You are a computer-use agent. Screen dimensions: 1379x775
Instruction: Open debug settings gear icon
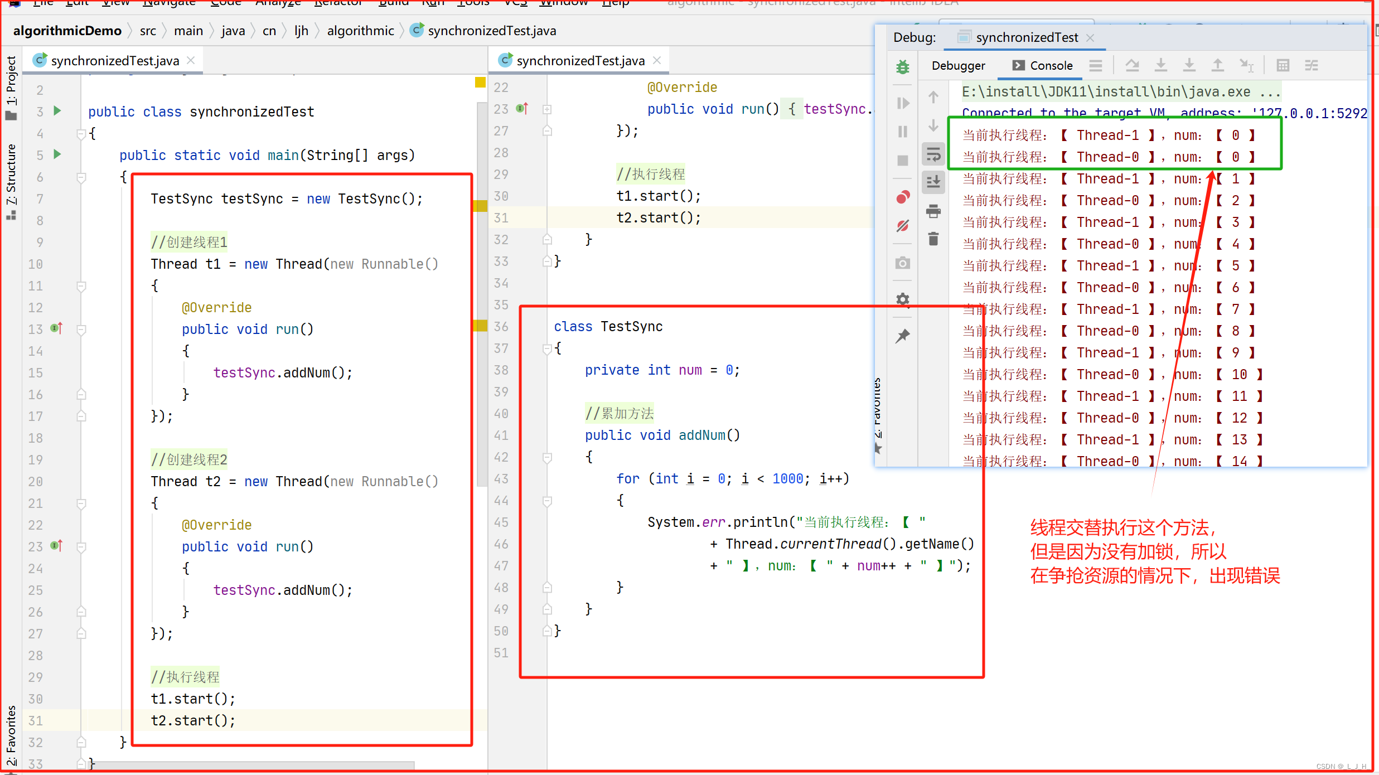click(903, 299)
